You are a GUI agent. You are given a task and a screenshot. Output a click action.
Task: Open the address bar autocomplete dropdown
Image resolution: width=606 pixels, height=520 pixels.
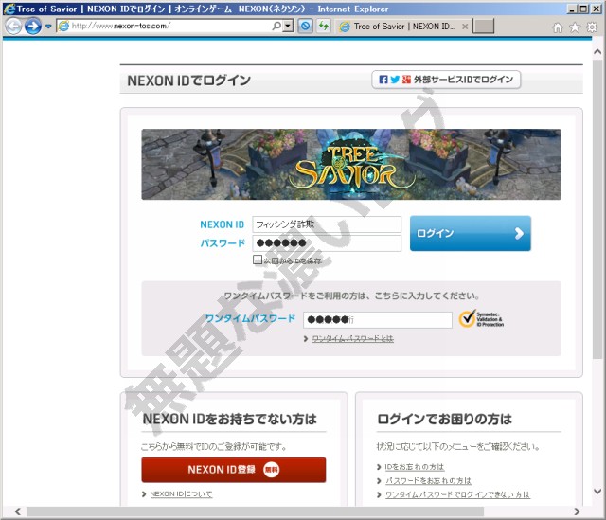coord(288,26)
